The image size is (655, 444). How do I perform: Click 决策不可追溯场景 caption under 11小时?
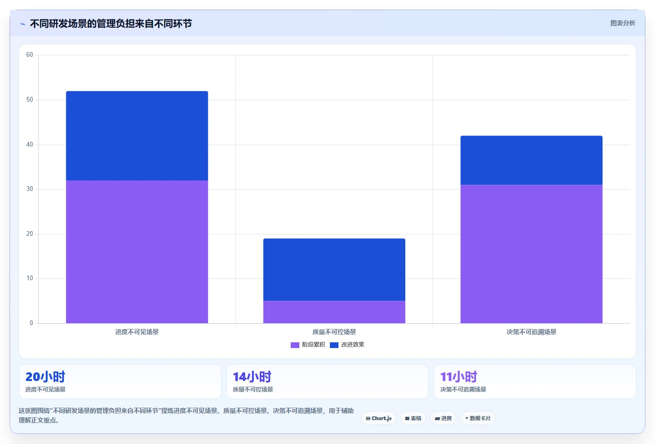tap(463, 390)
